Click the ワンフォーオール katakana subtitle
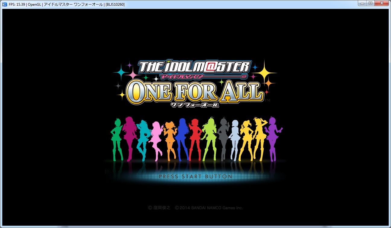The image size is (391, 228). [194, 105]
